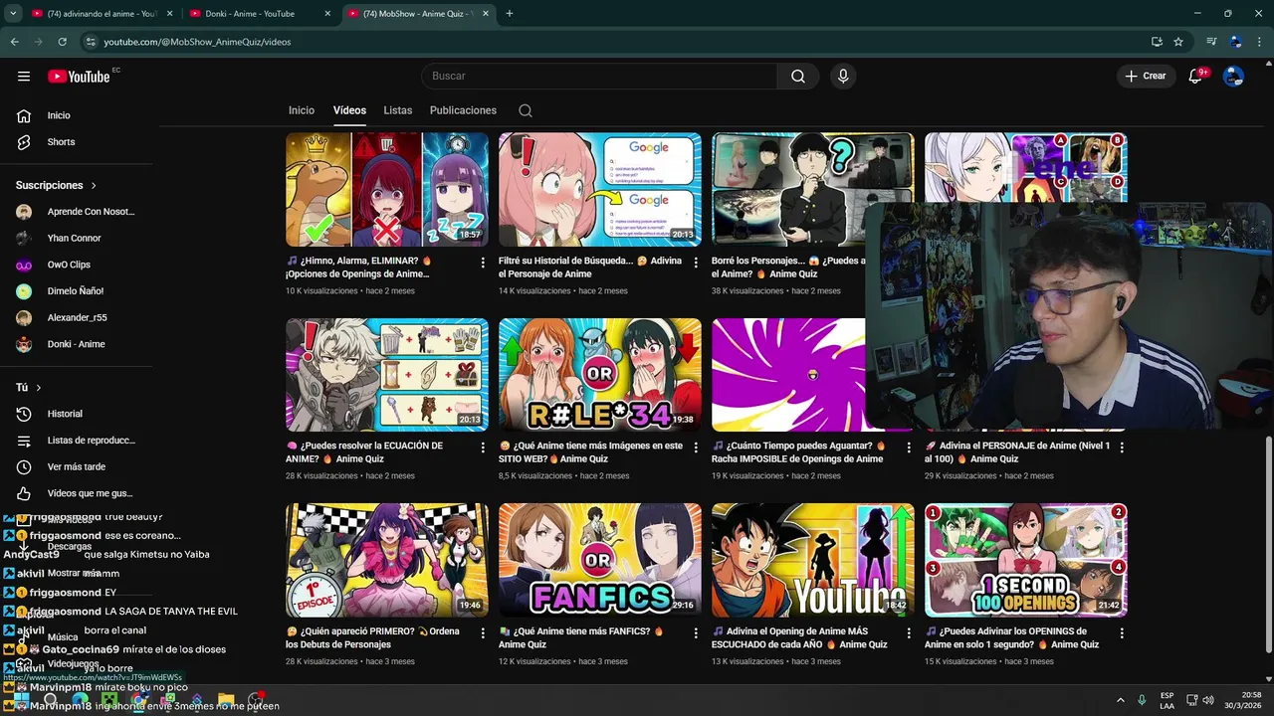Switch to adivinando el anime browser tab

click(x=103, y=14)
